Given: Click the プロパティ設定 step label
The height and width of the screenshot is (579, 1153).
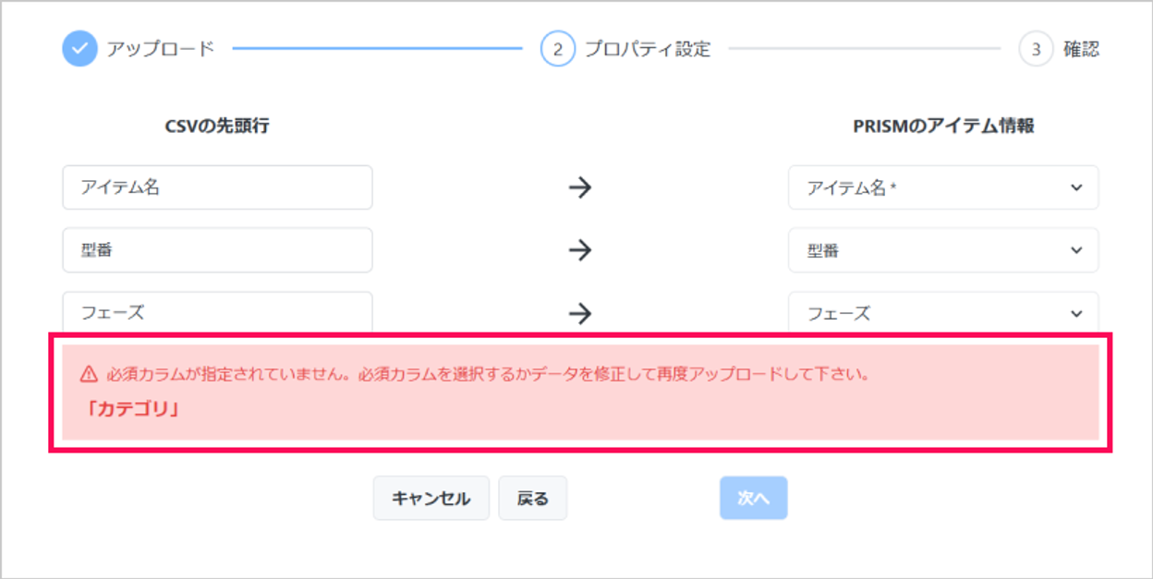Looking at the screenshot, I should click(x=648, y=49).
